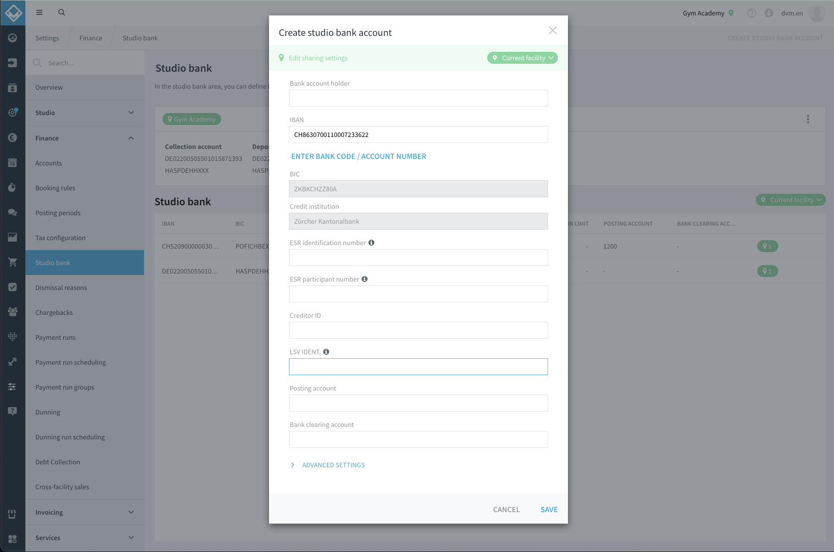This screenshot has width=834, height=552.
Task: Open the check-in arrow sidebar icon
Action: [12, 63]
